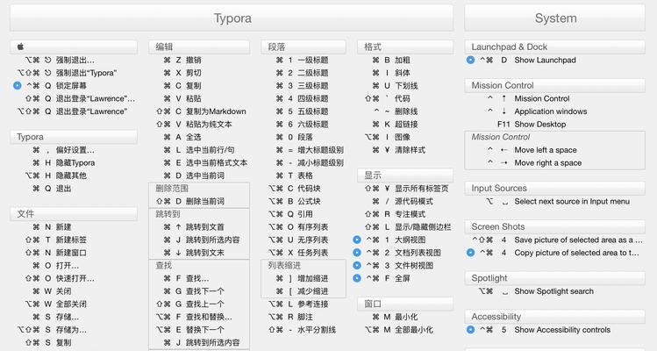Choose 复制为Markdown entry
657x351 pixels.
click(201, 111)
